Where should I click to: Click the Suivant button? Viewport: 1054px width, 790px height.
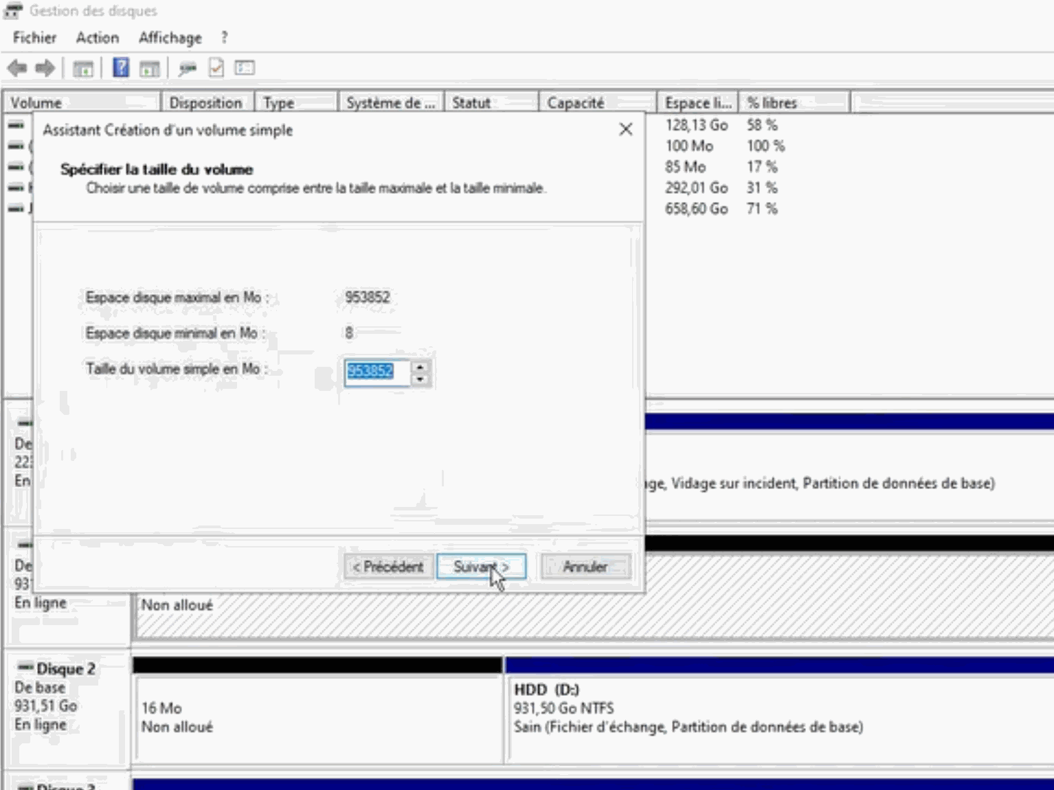point(481,567)
